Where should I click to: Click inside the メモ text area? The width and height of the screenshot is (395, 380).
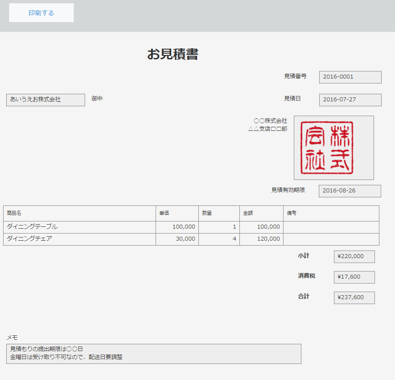pos(153,353)
